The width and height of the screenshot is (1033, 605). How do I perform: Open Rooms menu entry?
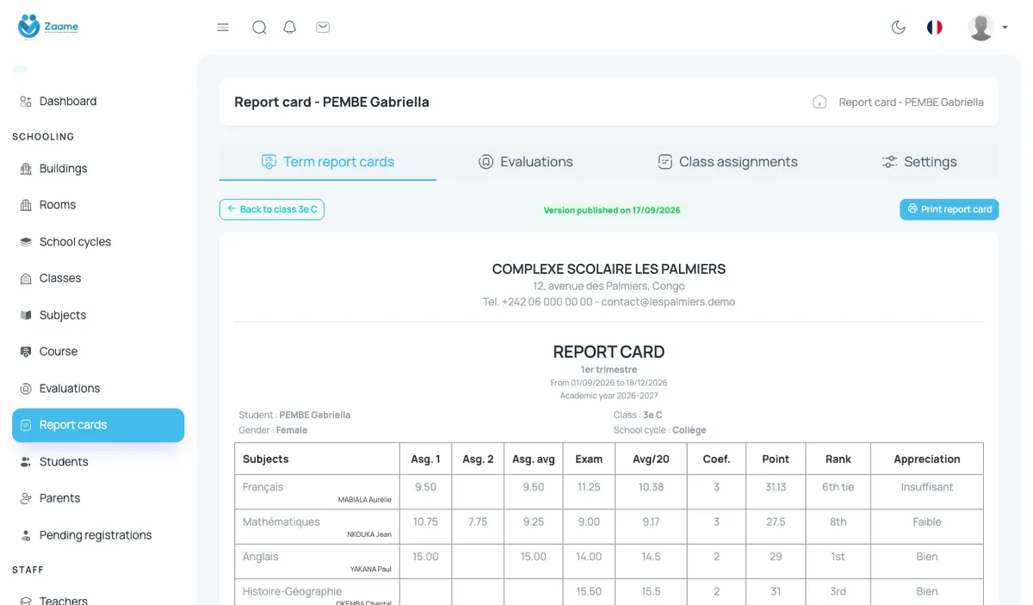[x=98, y=205]
